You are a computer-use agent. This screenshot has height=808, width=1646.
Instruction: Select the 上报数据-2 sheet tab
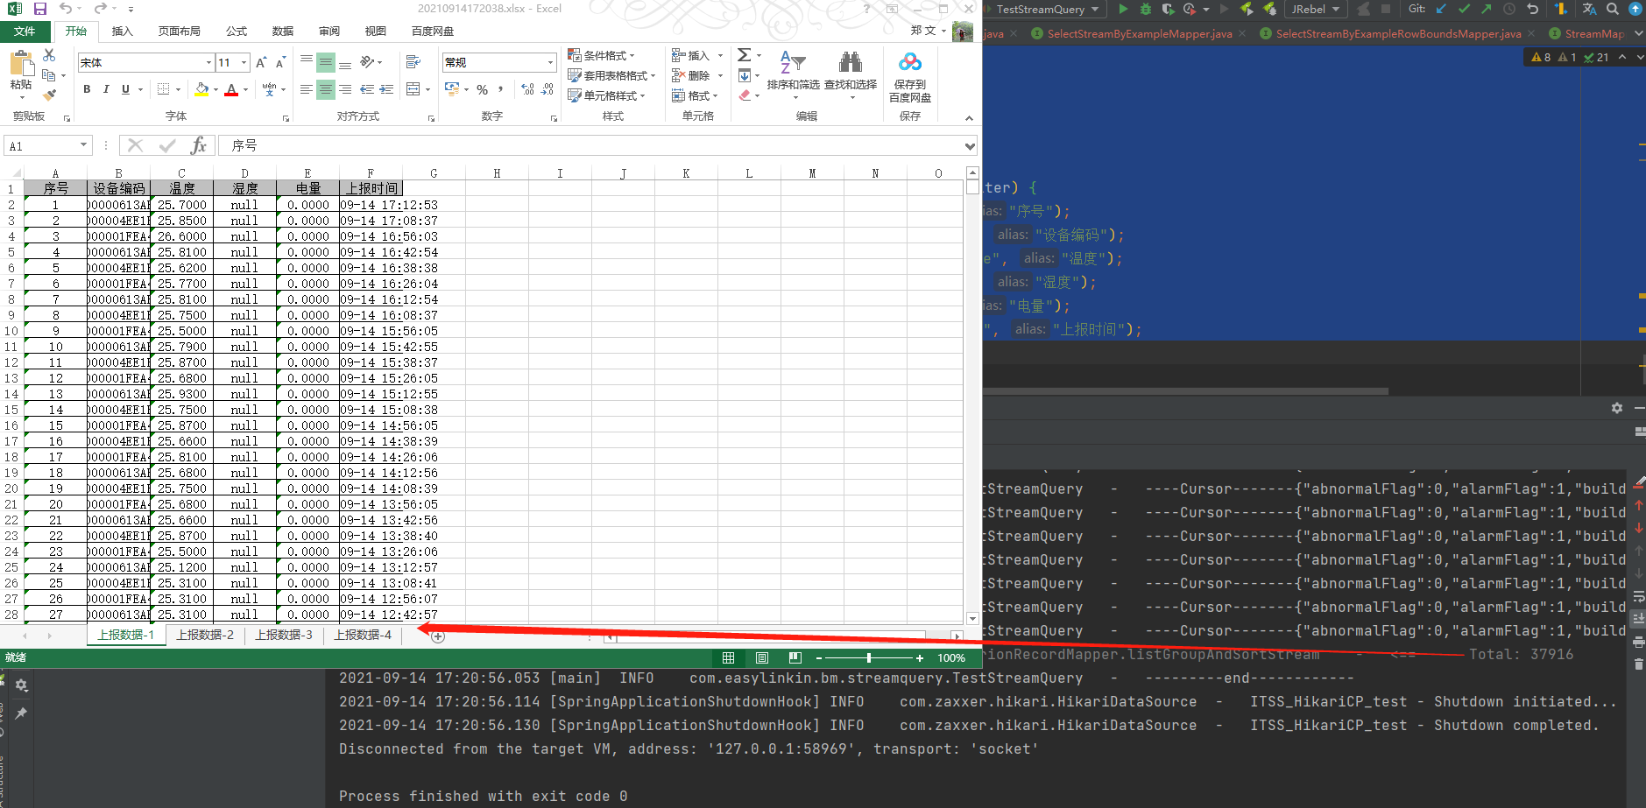tap(205, 635)
